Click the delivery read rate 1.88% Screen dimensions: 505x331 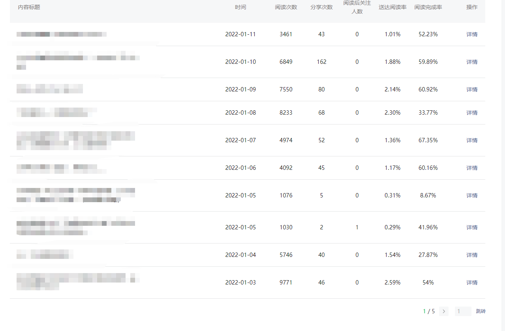[x=392, y=62]
